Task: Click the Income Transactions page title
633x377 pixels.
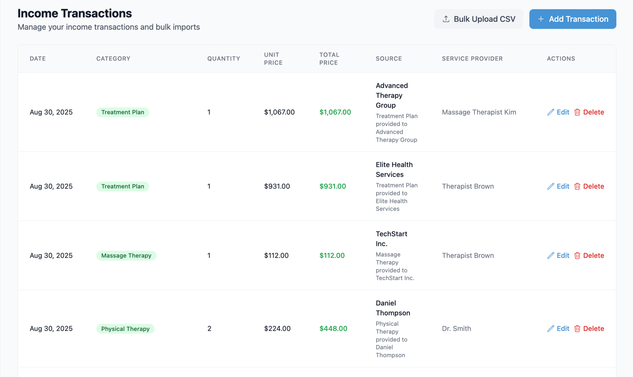Action: pos(75,13)
